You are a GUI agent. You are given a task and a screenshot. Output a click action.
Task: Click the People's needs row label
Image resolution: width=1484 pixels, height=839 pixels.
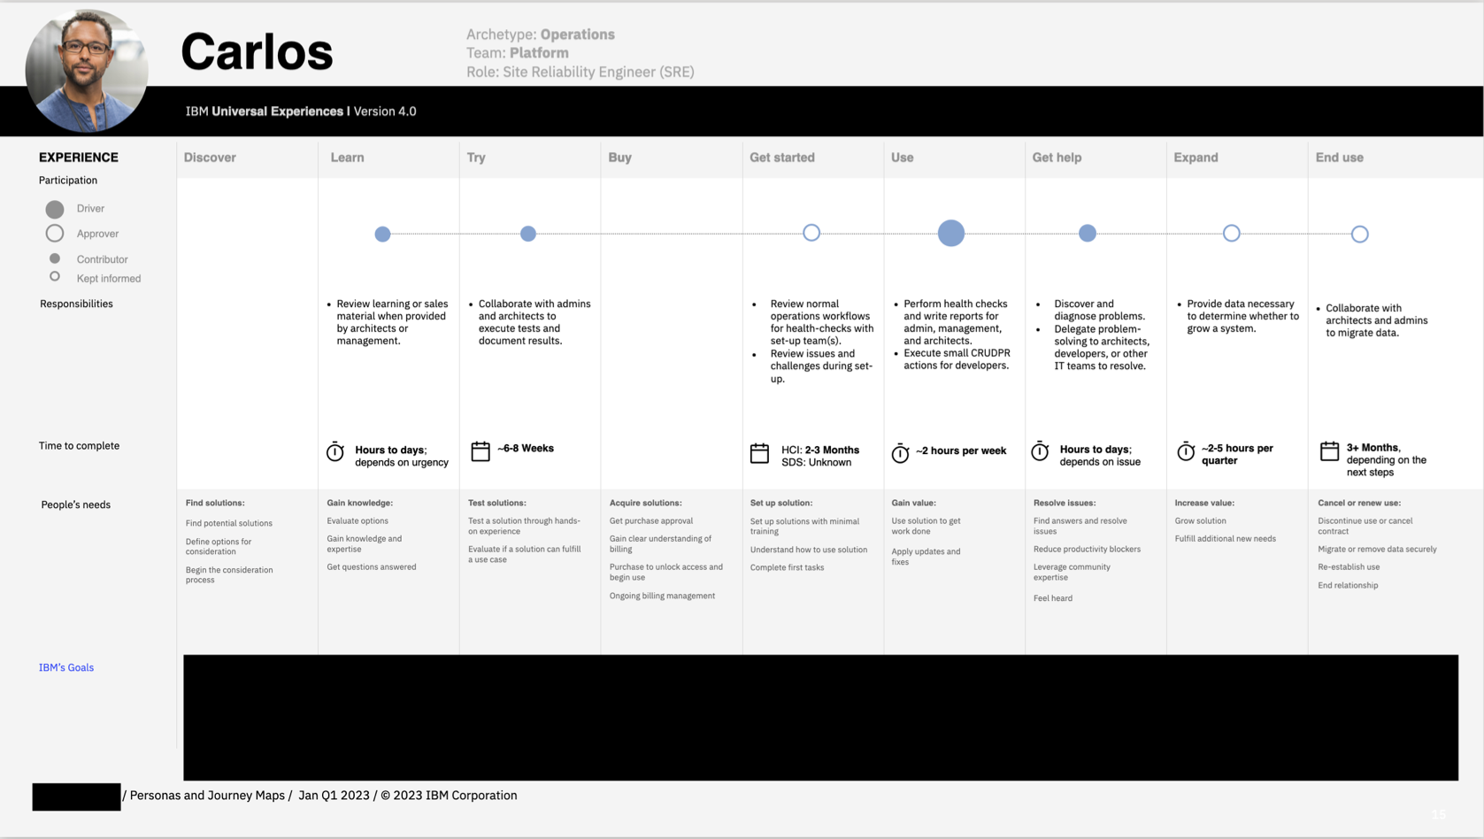(75, 504)
